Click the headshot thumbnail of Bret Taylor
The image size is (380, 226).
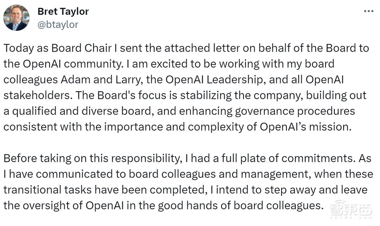click(x=16, y=17)
